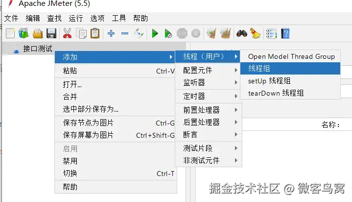Select Open Model Thread Group entry
The width and height of the screenshot is (352, 202).
click(x=290, y=56)
